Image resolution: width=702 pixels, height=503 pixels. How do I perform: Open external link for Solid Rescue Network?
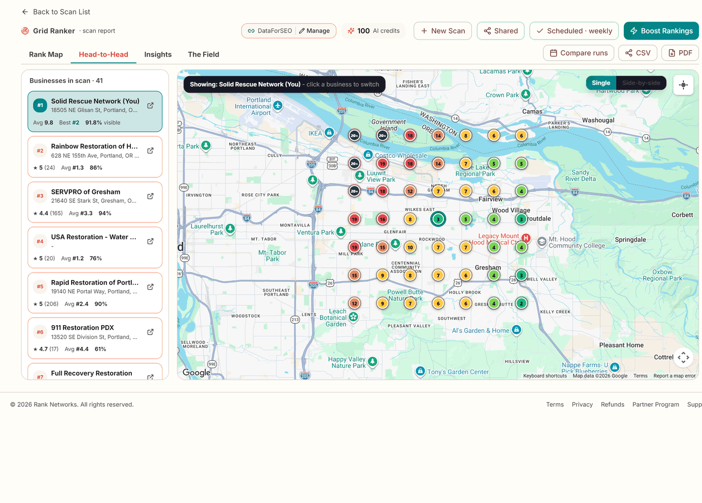tap(150, 106)
